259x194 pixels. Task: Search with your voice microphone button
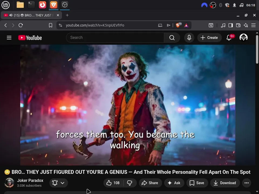pos(189,38)
